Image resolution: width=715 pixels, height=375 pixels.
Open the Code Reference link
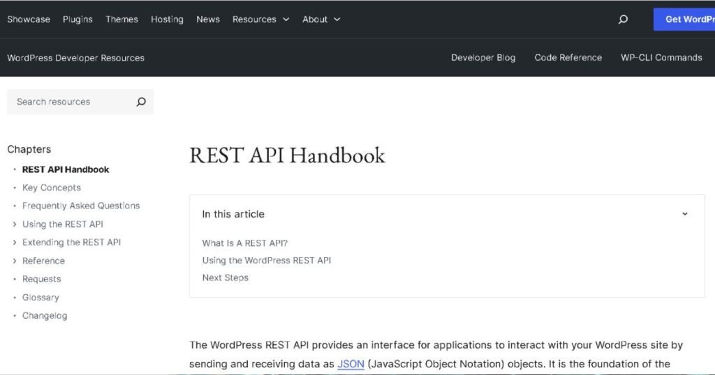point(568,57)
